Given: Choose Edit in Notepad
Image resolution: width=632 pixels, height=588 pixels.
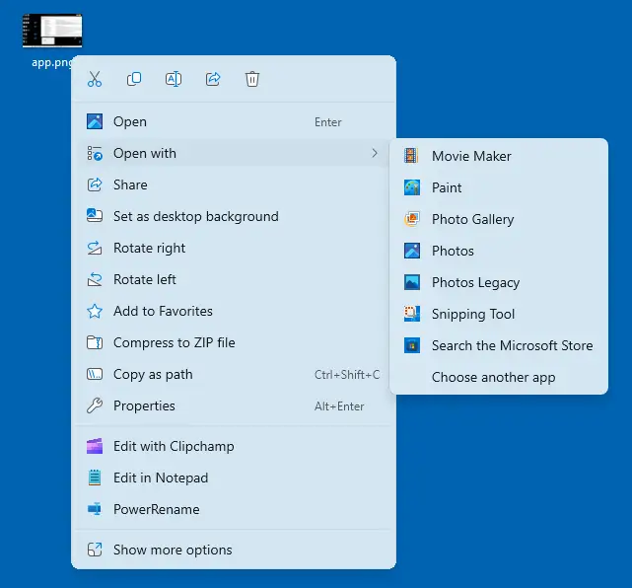Looking at the screenshot, I should 234,478.
